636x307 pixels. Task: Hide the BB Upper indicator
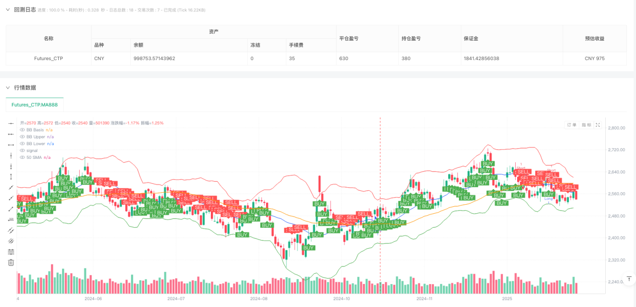(x=22, y=137)
